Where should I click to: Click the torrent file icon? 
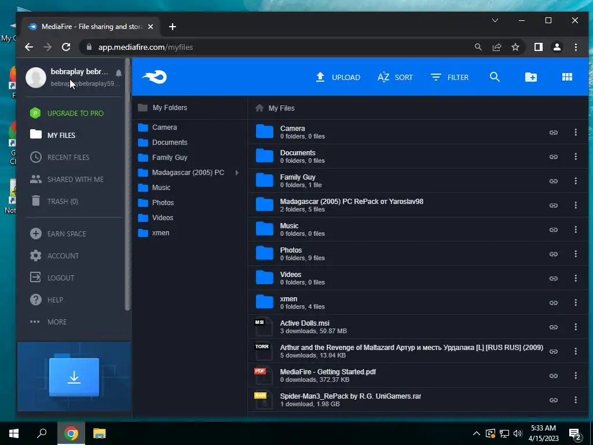(x=263, y=351)
